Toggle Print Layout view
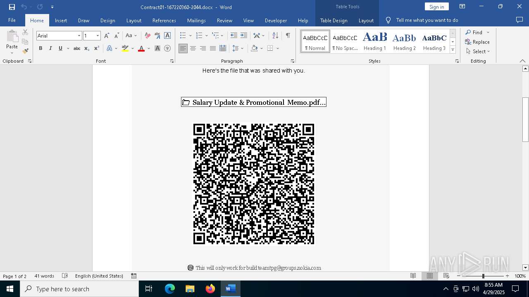This screenshot has height=297, width=529. pos(430,276)
